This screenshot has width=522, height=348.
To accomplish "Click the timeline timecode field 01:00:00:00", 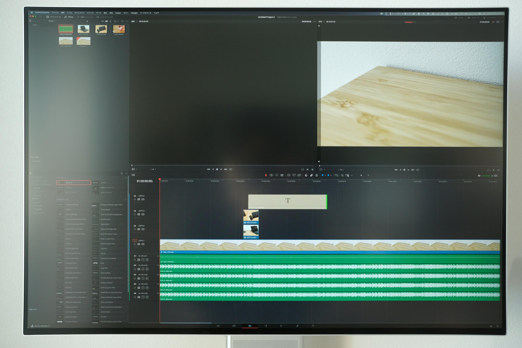I will pyautogui.click(x=145, y=181).
